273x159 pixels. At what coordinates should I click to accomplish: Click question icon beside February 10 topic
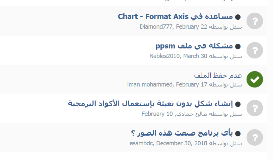(x=255, y=108)
